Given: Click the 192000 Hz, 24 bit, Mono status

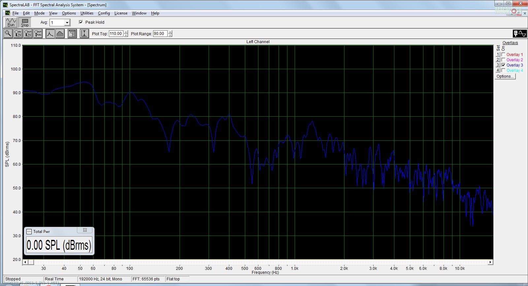Looking at the screenshot, I should (x=104, y=279).
